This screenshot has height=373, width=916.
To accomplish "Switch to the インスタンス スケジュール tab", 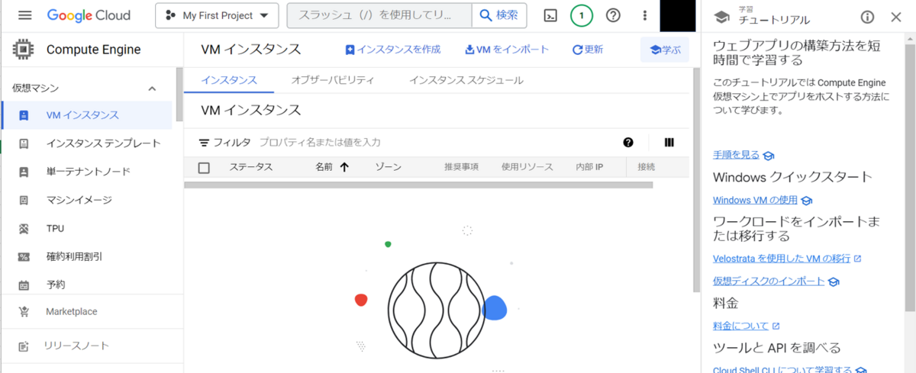I will pyautogui.click(x=466, y=79).
